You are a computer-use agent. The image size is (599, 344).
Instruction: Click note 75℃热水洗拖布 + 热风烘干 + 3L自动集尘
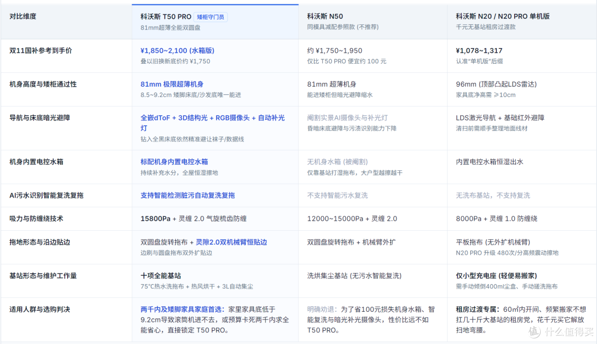(x=197, y=286)
